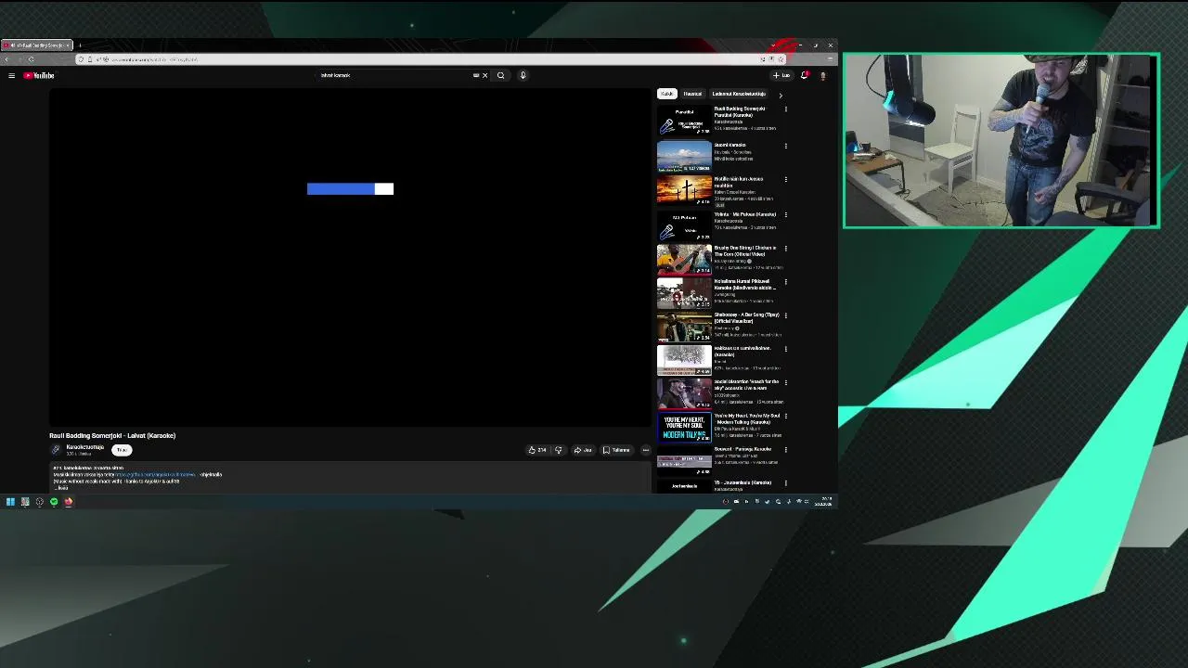1188x668 pixels.
Task: Open Spotify from the taskbar
Action: pos(54,502)
